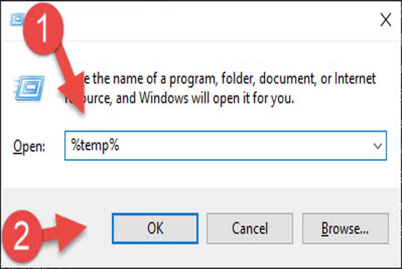This screenshot has width=402, height=269.
Task: Click the large Run program icon beside description
Action: 29,88
